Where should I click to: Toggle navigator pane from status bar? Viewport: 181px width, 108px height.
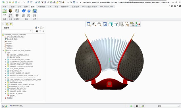3,106
